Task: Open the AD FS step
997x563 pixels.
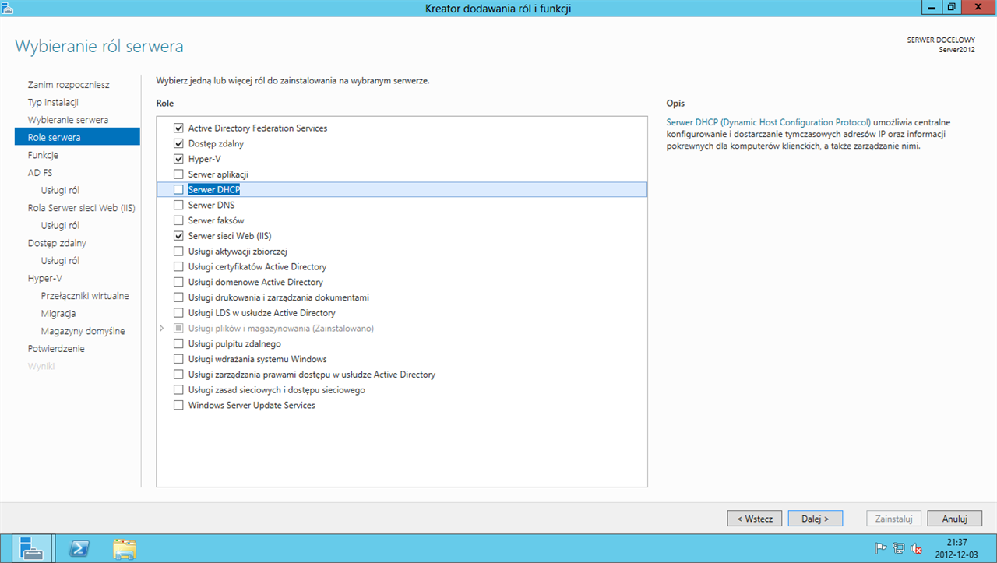Action: (x=40, y=173)
